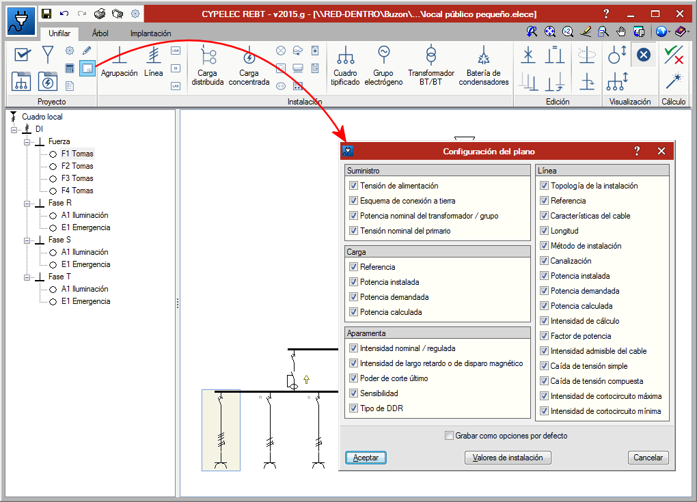Click the LAS line type icon

point(176,86)
